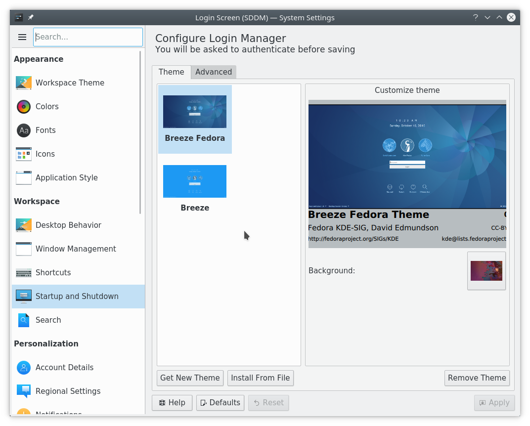This screenshot has height=426, width=530.
Task: Click the Icons category icon
Action: (x=24, y=154)
